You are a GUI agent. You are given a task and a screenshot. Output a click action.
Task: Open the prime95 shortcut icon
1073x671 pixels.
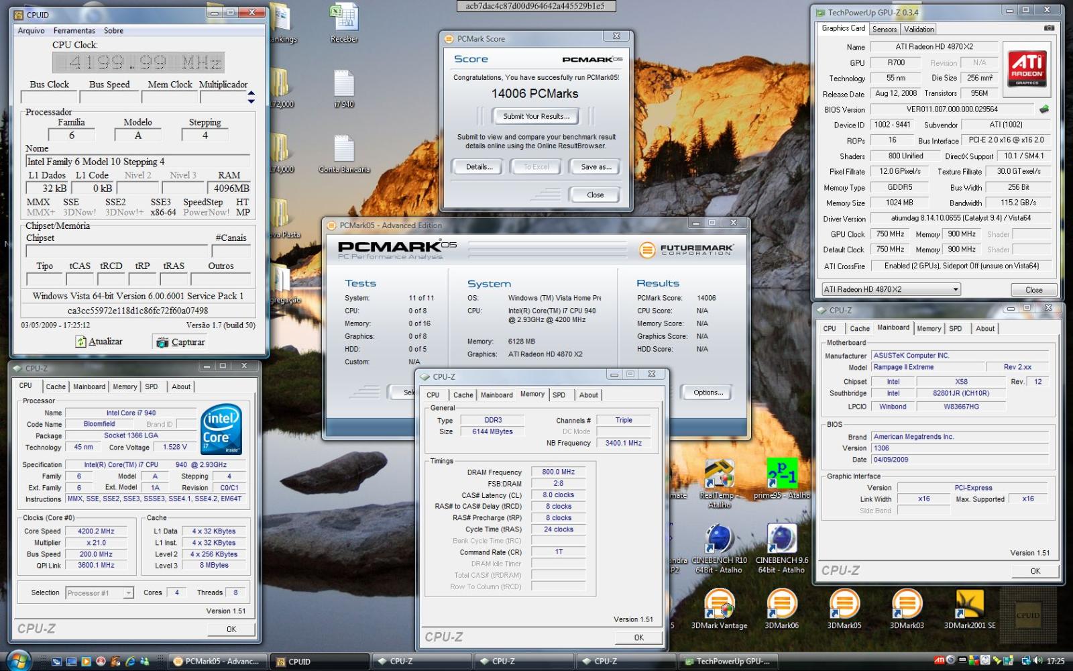782,474
